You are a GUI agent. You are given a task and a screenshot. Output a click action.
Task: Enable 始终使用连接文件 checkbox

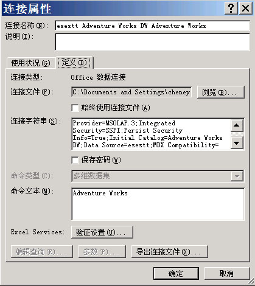click(75, 108)
